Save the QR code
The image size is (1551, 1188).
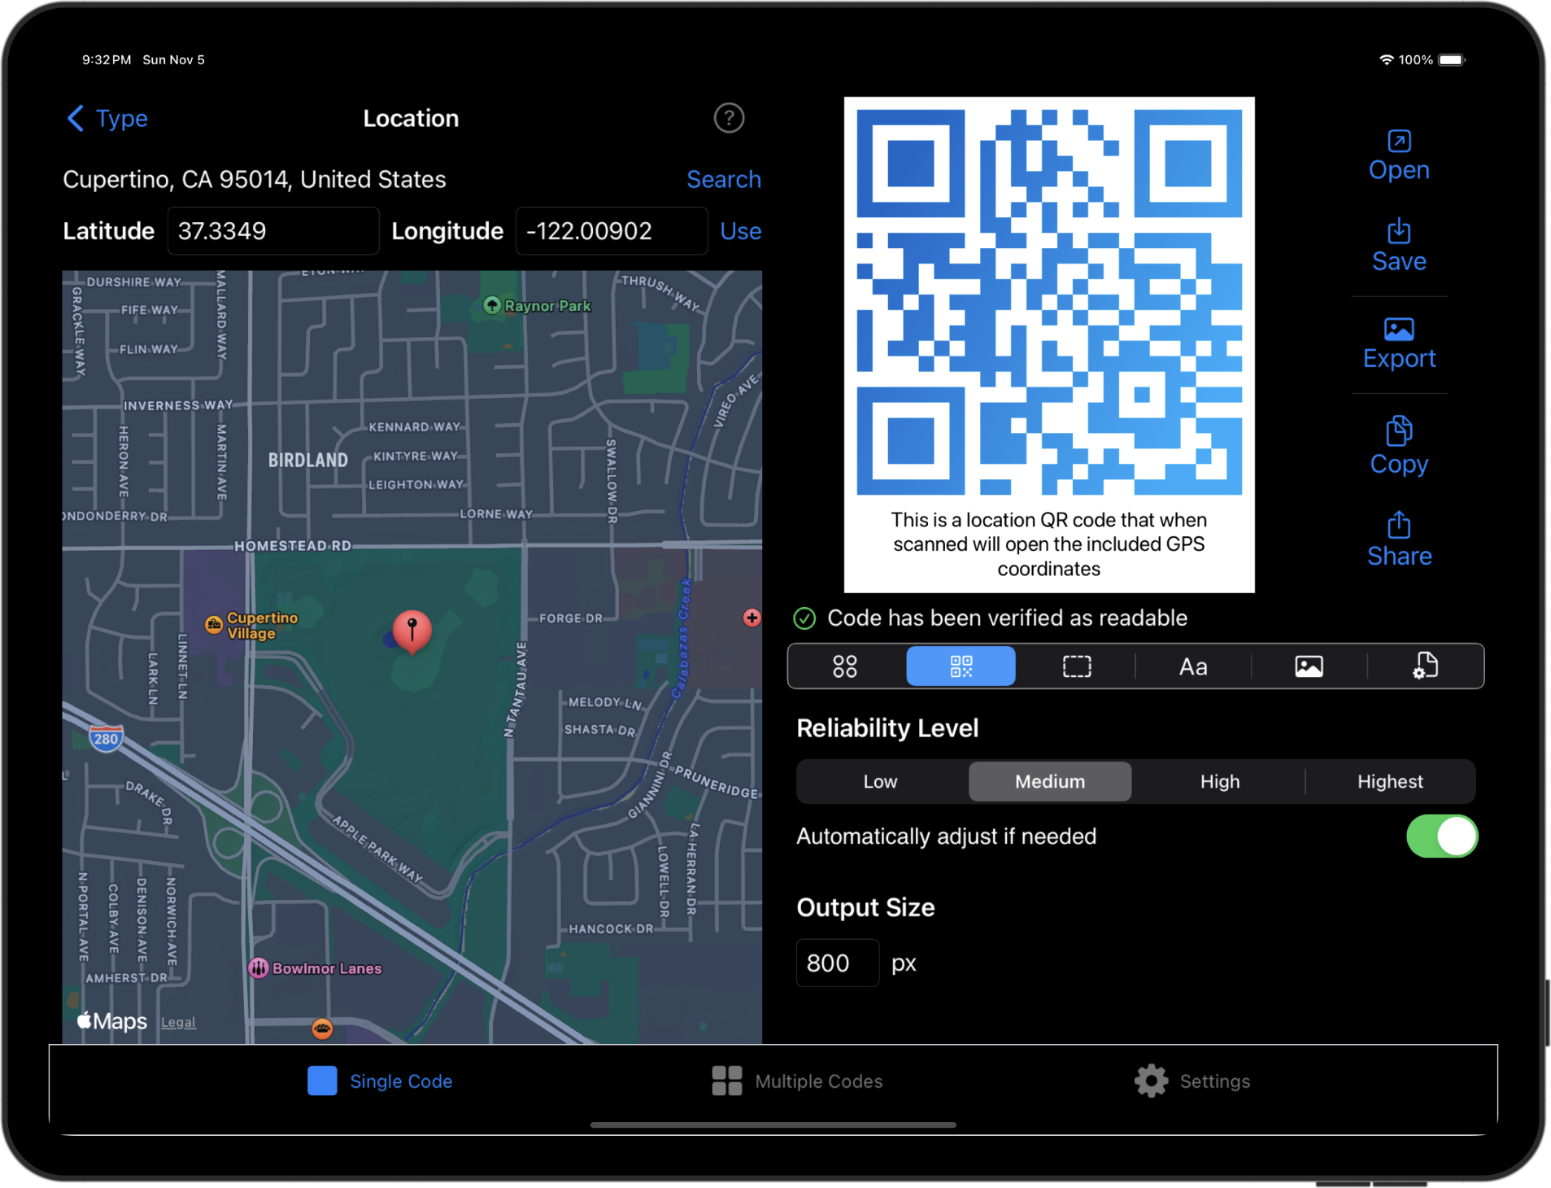pyautogui.click(x=1398, y=246)
